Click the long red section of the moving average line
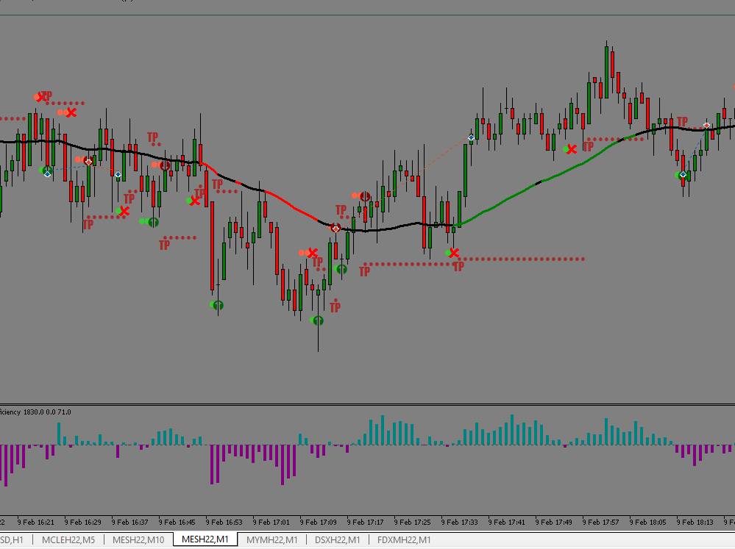Screen dimensions: 735x549 tap(293, 206)
